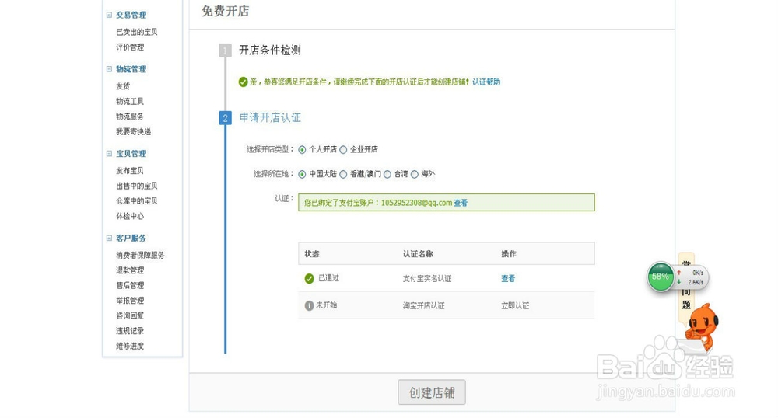The image size is (778, 418).
Task: Select 中国大陆 location radio
Action: coord(302,174)
